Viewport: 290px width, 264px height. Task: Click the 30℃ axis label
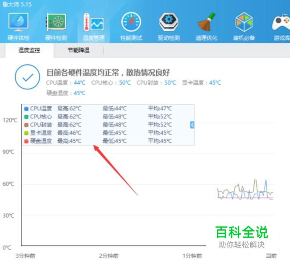8,215
